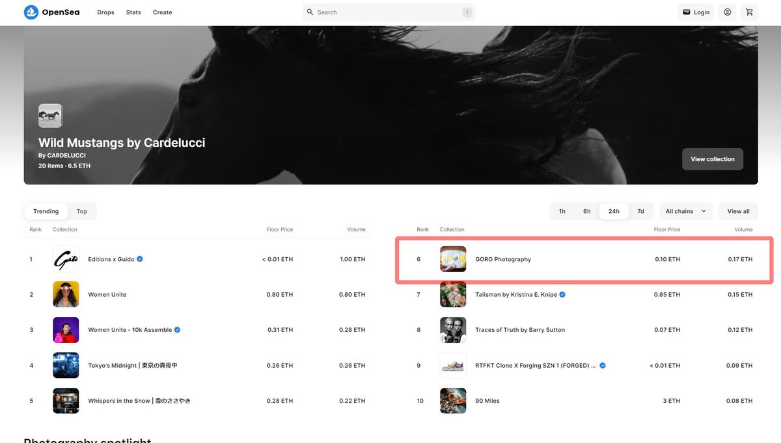This screenshot has height=443, width=781.
Task: Click the Traces of Truth by Barry Sutton name
Action: tap(520, 330)
